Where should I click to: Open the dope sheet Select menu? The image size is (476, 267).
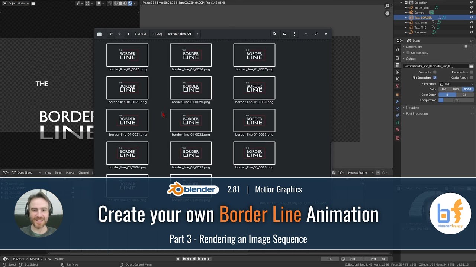tap(59, 172)
